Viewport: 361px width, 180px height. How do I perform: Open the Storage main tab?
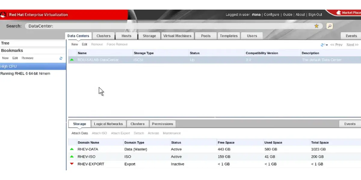pyautogui.click(x=149, y=36)
